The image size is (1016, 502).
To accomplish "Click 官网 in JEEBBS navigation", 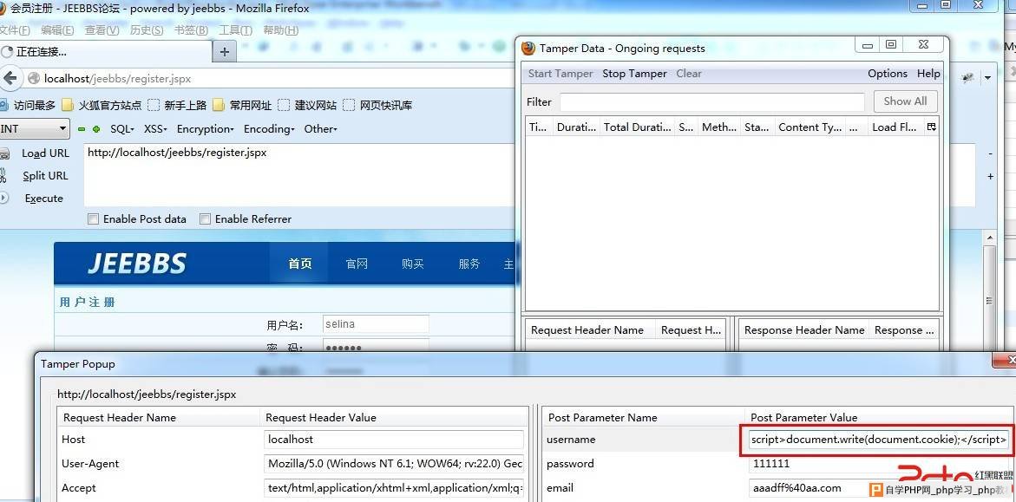I will click(x=357, y=264).
